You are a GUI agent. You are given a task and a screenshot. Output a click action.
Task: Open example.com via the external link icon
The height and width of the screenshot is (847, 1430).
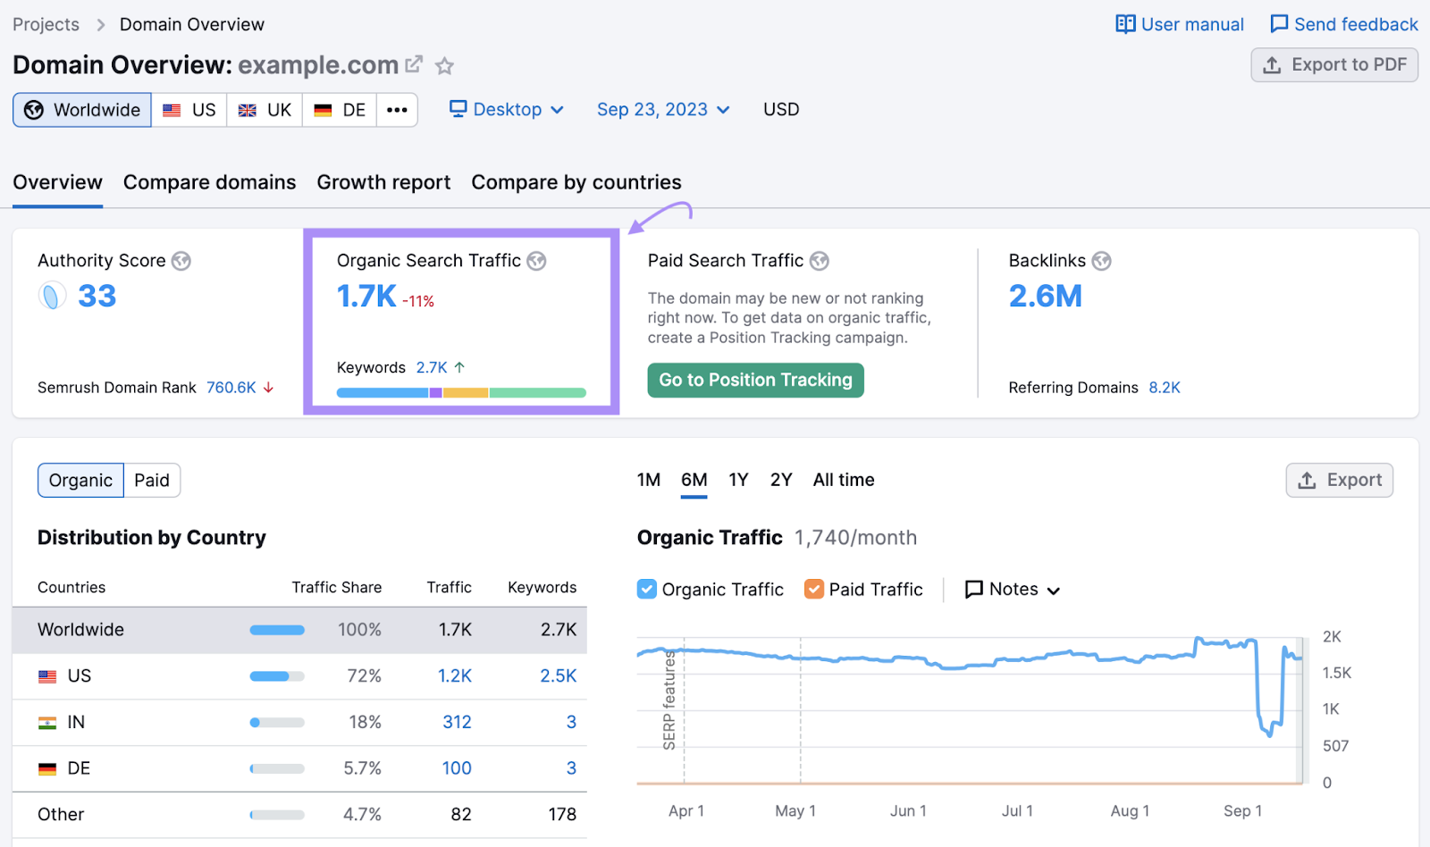click(412, 63)
